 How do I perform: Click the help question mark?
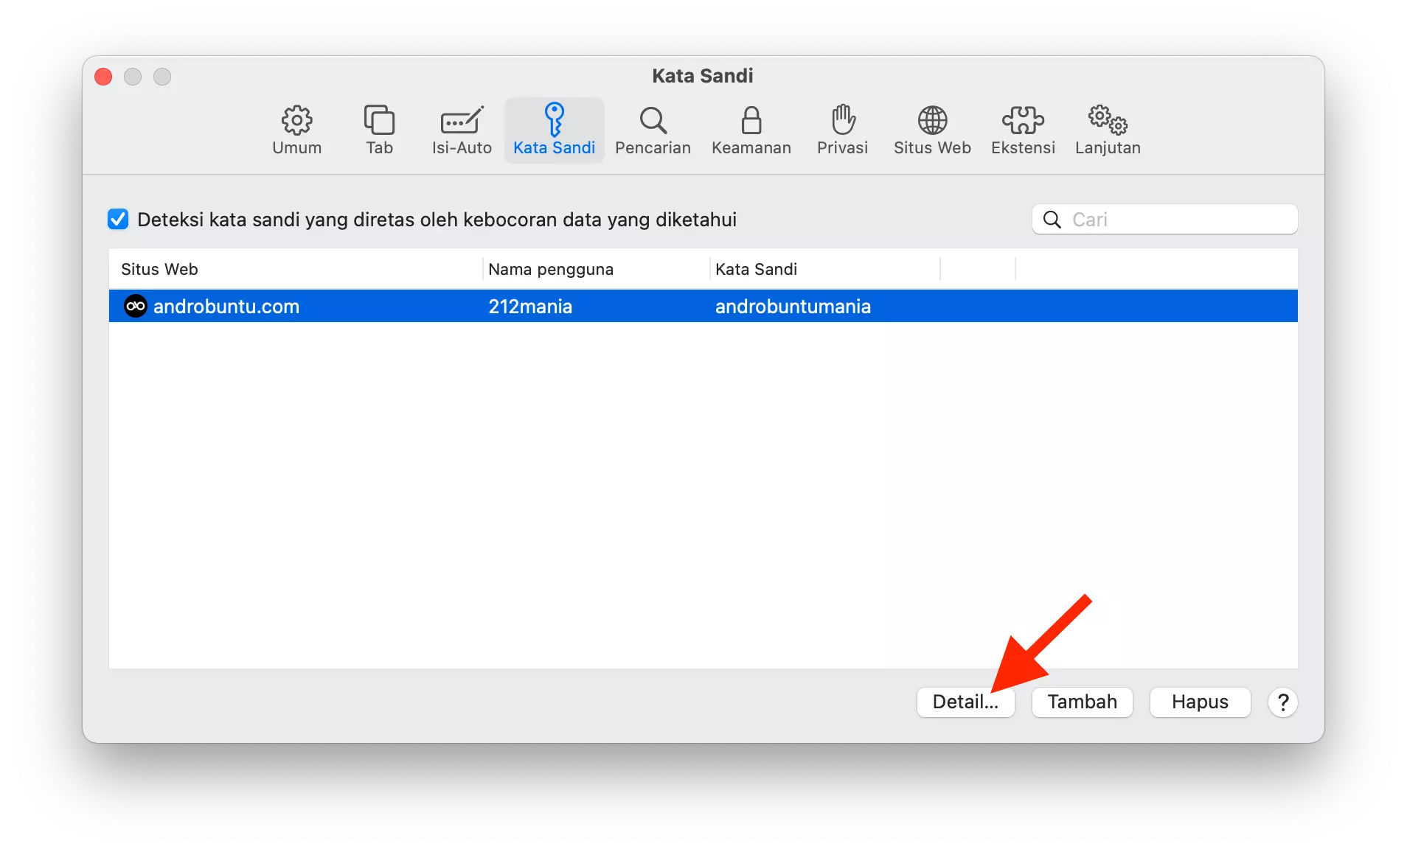[x=1283, y=702]
